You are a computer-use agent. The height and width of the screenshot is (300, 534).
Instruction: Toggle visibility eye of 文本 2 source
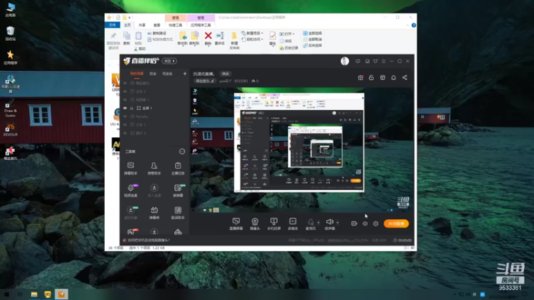[x=125, y=91]
